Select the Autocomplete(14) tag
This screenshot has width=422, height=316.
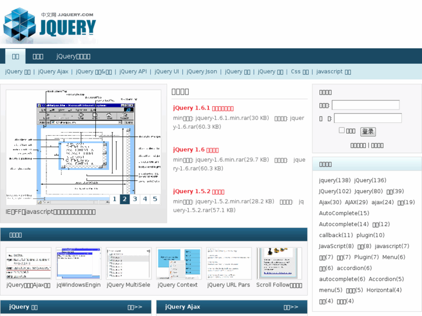(x=344, y=224)
